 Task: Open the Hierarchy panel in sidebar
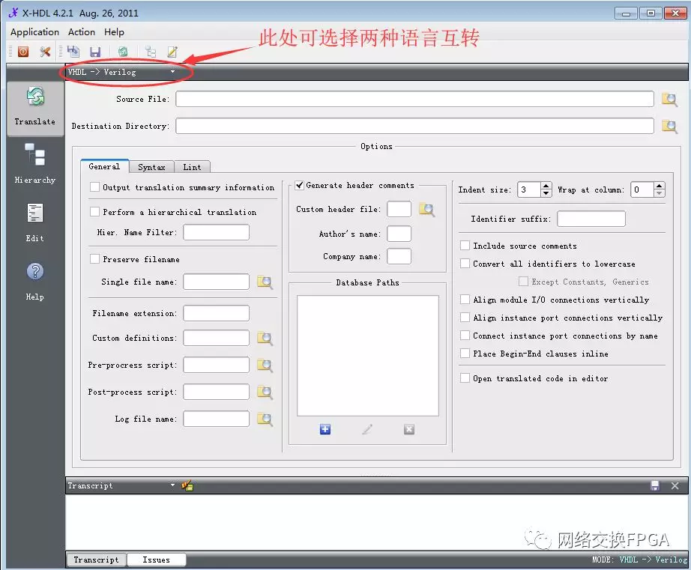[35, 164]
